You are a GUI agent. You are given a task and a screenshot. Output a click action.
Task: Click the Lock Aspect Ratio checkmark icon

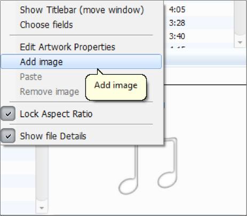(x=8, y=114)
